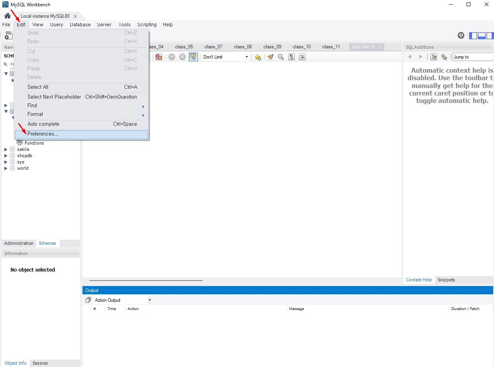Click the Home screen icon tab
The height and width of the screenshot is (367, 494).
click(x=7, y=16)
